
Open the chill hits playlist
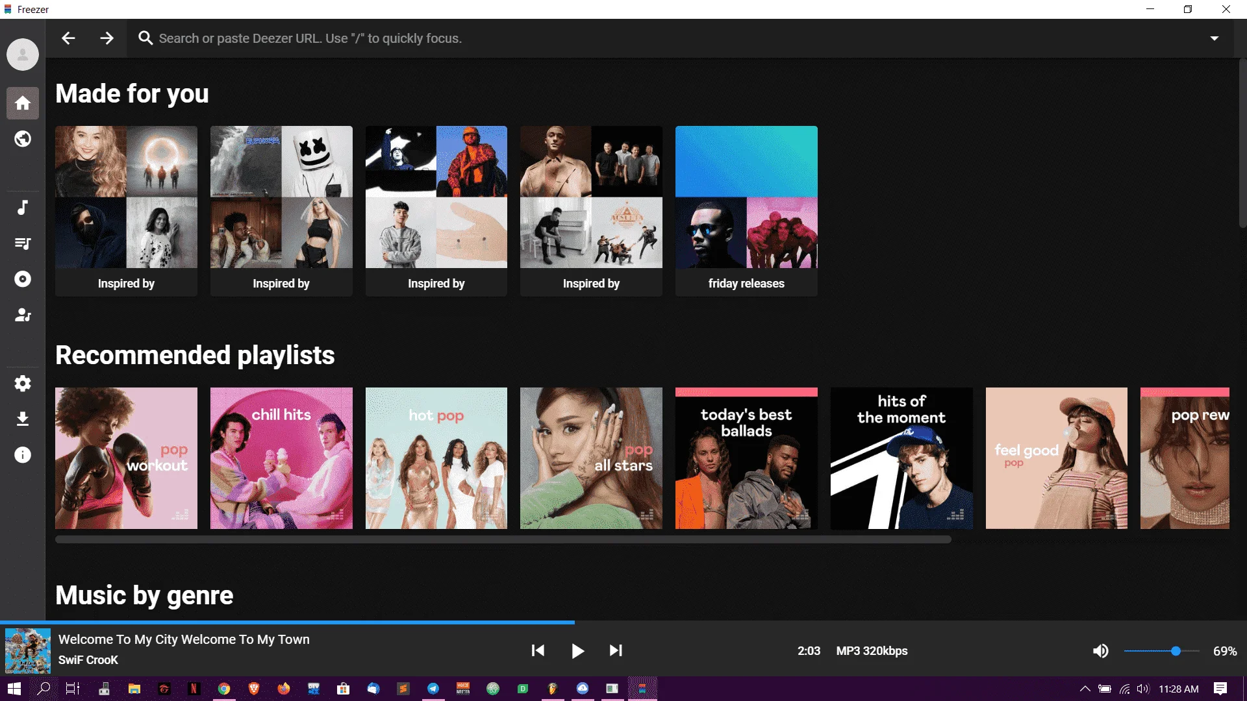pos(281,458)
